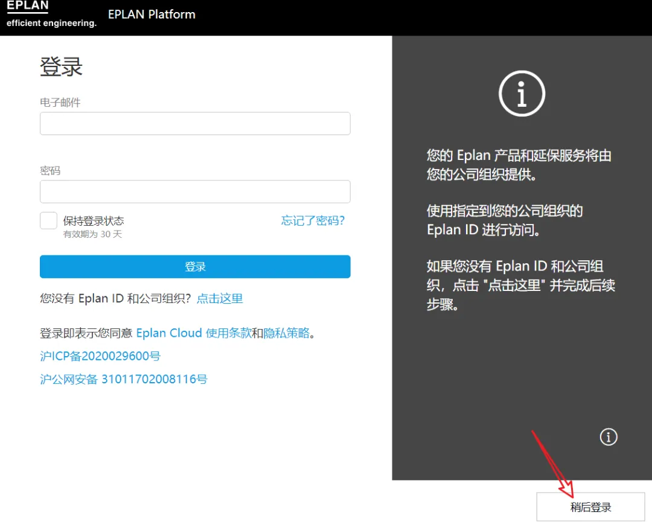The image size is (652, 527).
Task: Click the 电子邮件 field label
Action: (x=60, y=103)
